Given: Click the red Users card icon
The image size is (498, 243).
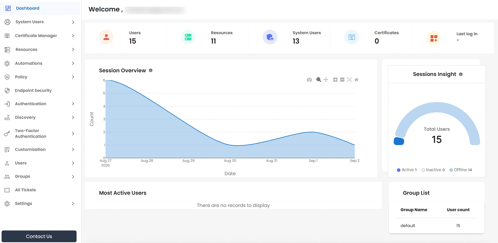Looking at the screenshot, I should point(106,37).
